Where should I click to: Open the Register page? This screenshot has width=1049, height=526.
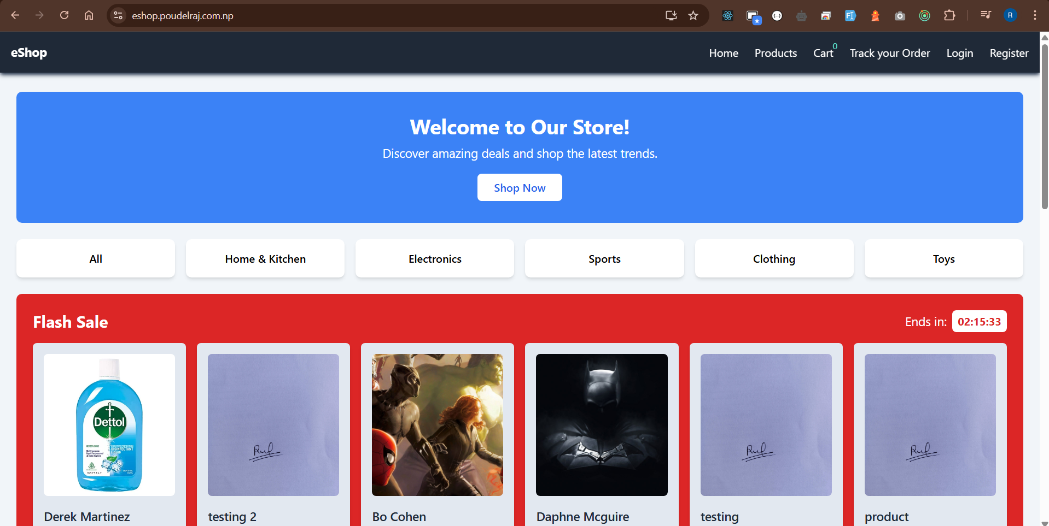tap(1009, 53)
